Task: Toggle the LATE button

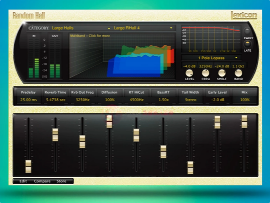Action: (x=247, y=44)
